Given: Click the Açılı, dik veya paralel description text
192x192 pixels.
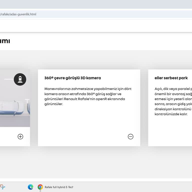Looking at the screenshot, I should tap(173, 101).
